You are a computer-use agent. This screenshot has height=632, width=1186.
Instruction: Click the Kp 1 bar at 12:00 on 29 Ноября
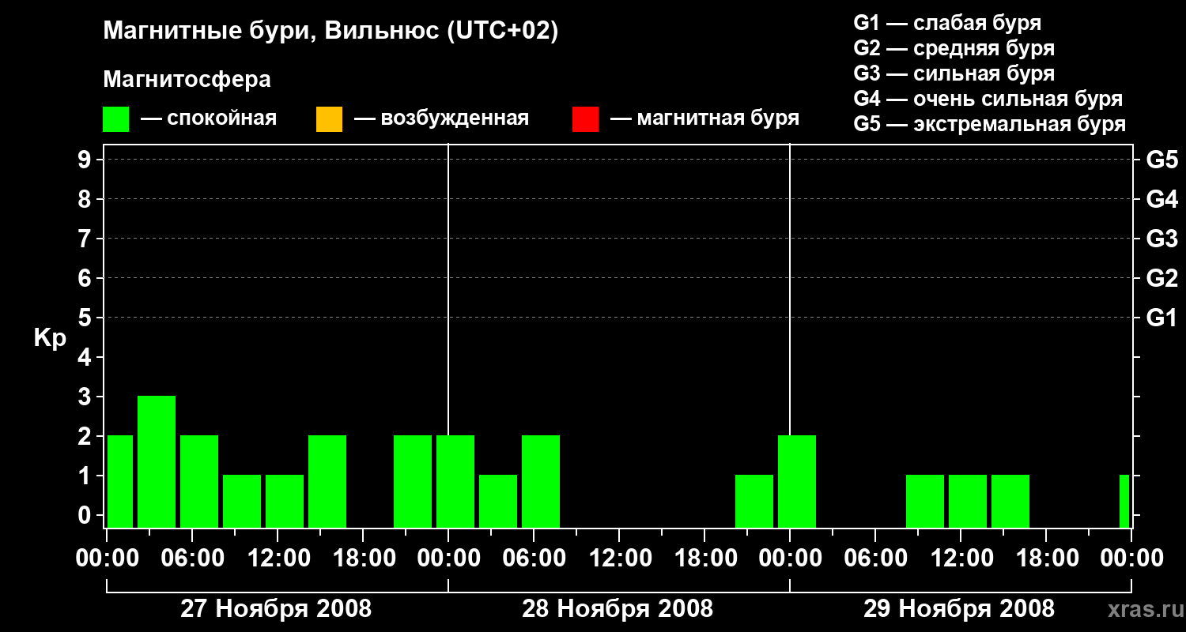(x=968, y=501)
